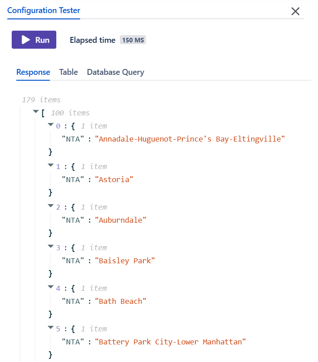Switch to the Table tab
318x362 pixels.
click(68, 72)
